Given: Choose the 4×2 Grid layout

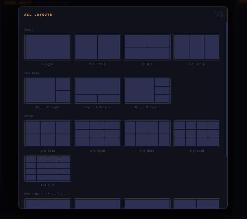Looking at the screenshot, I should (147, 134).
